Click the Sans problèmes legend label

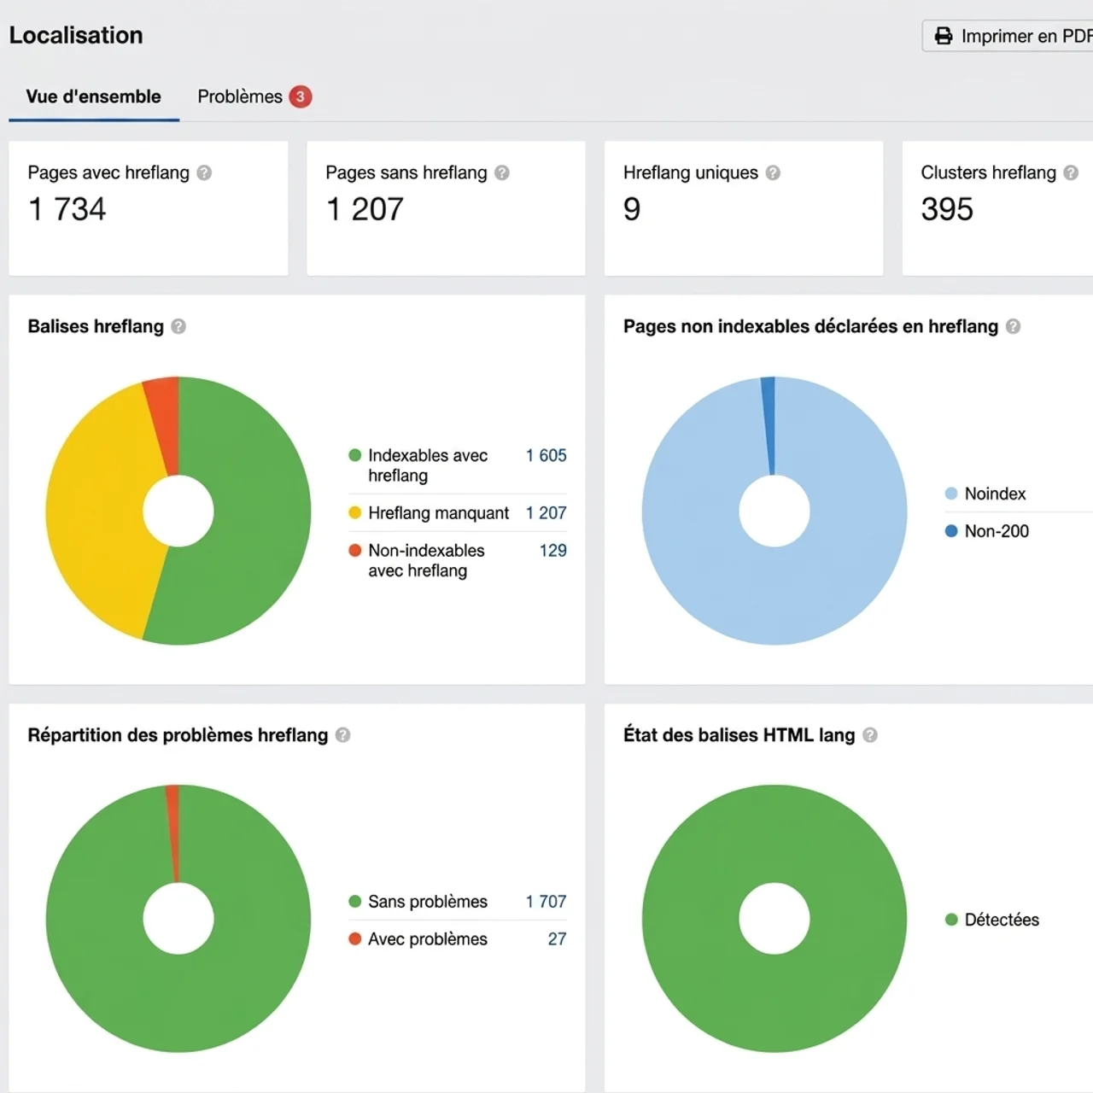[x=428, y=902]
